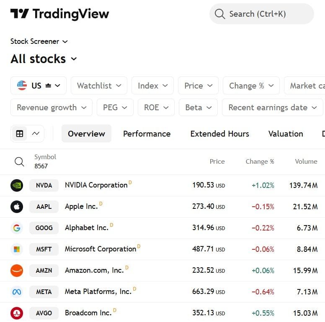Click the Amazon logo icon
Viewport: 325px width, 322px height.
pyautogui.click(x=17, y=270)
